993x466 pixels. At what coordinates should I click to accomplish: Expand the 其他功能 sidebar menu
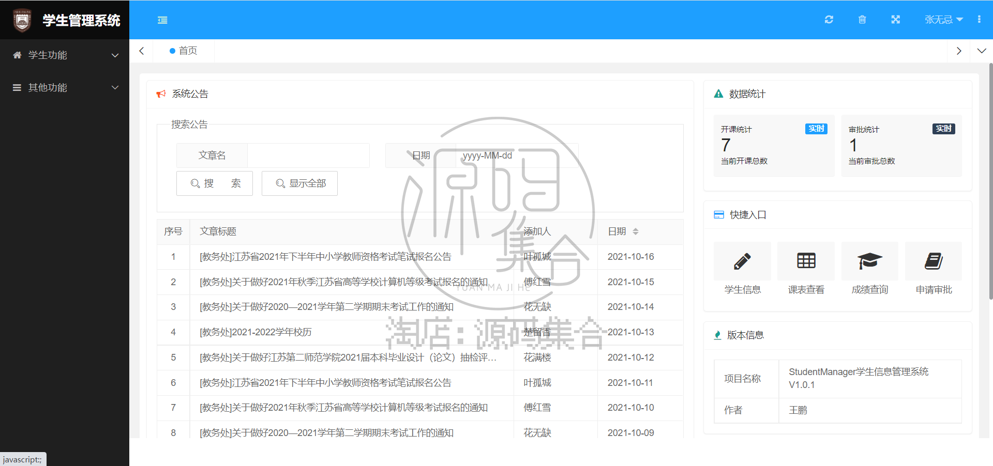(x=65, y=88)
